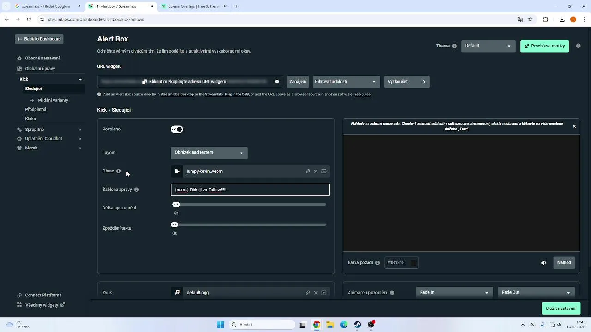591x332 pixels.
Task: Click the info icon beside Šablona zprávy
Action: [x=136, y=190]
